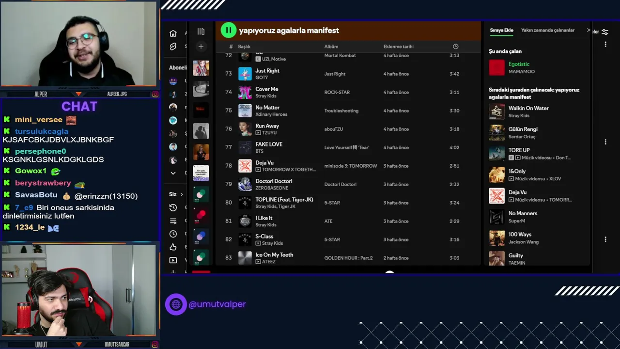
Task: Switch to Yakın zamanda çalınanlar tab
Action: pyautogui.click(x=547, y=30)
